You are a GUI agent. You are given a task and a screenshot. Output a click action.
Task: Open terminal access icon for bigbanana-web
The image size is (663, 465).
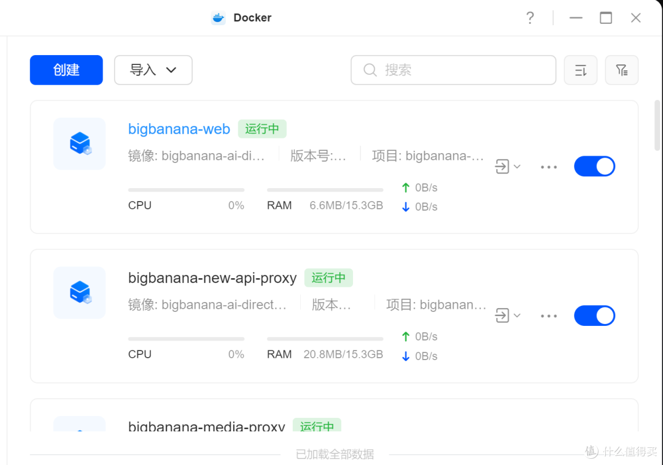[502, 166]
